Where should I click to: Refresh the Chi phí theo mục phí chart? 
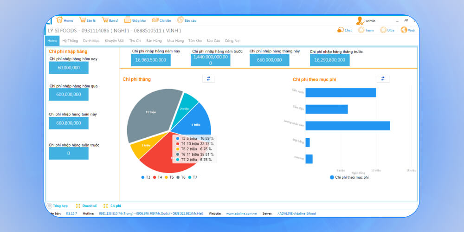(382, 79)
